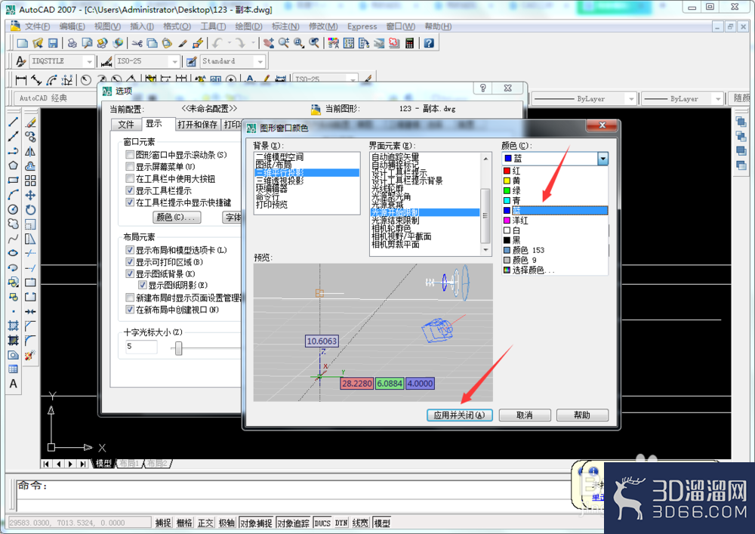
Task: Click the Save diskette icon
Action: pos(53,43)
